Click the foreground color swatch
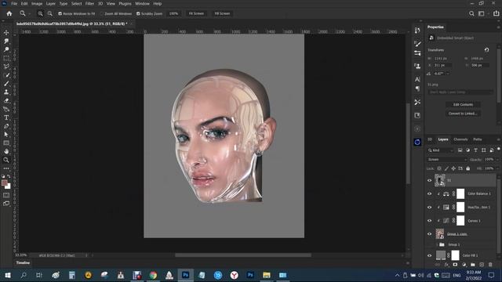Image resolution: width=502 pixels, height=282 pixels. [5, 183]
